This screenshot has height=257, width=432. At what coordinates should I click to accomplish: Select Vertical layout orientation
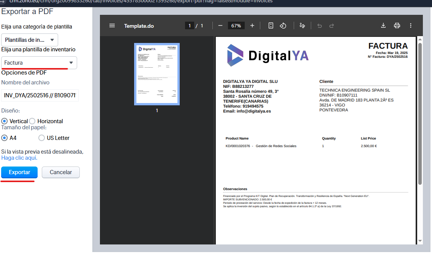[5, 121]
